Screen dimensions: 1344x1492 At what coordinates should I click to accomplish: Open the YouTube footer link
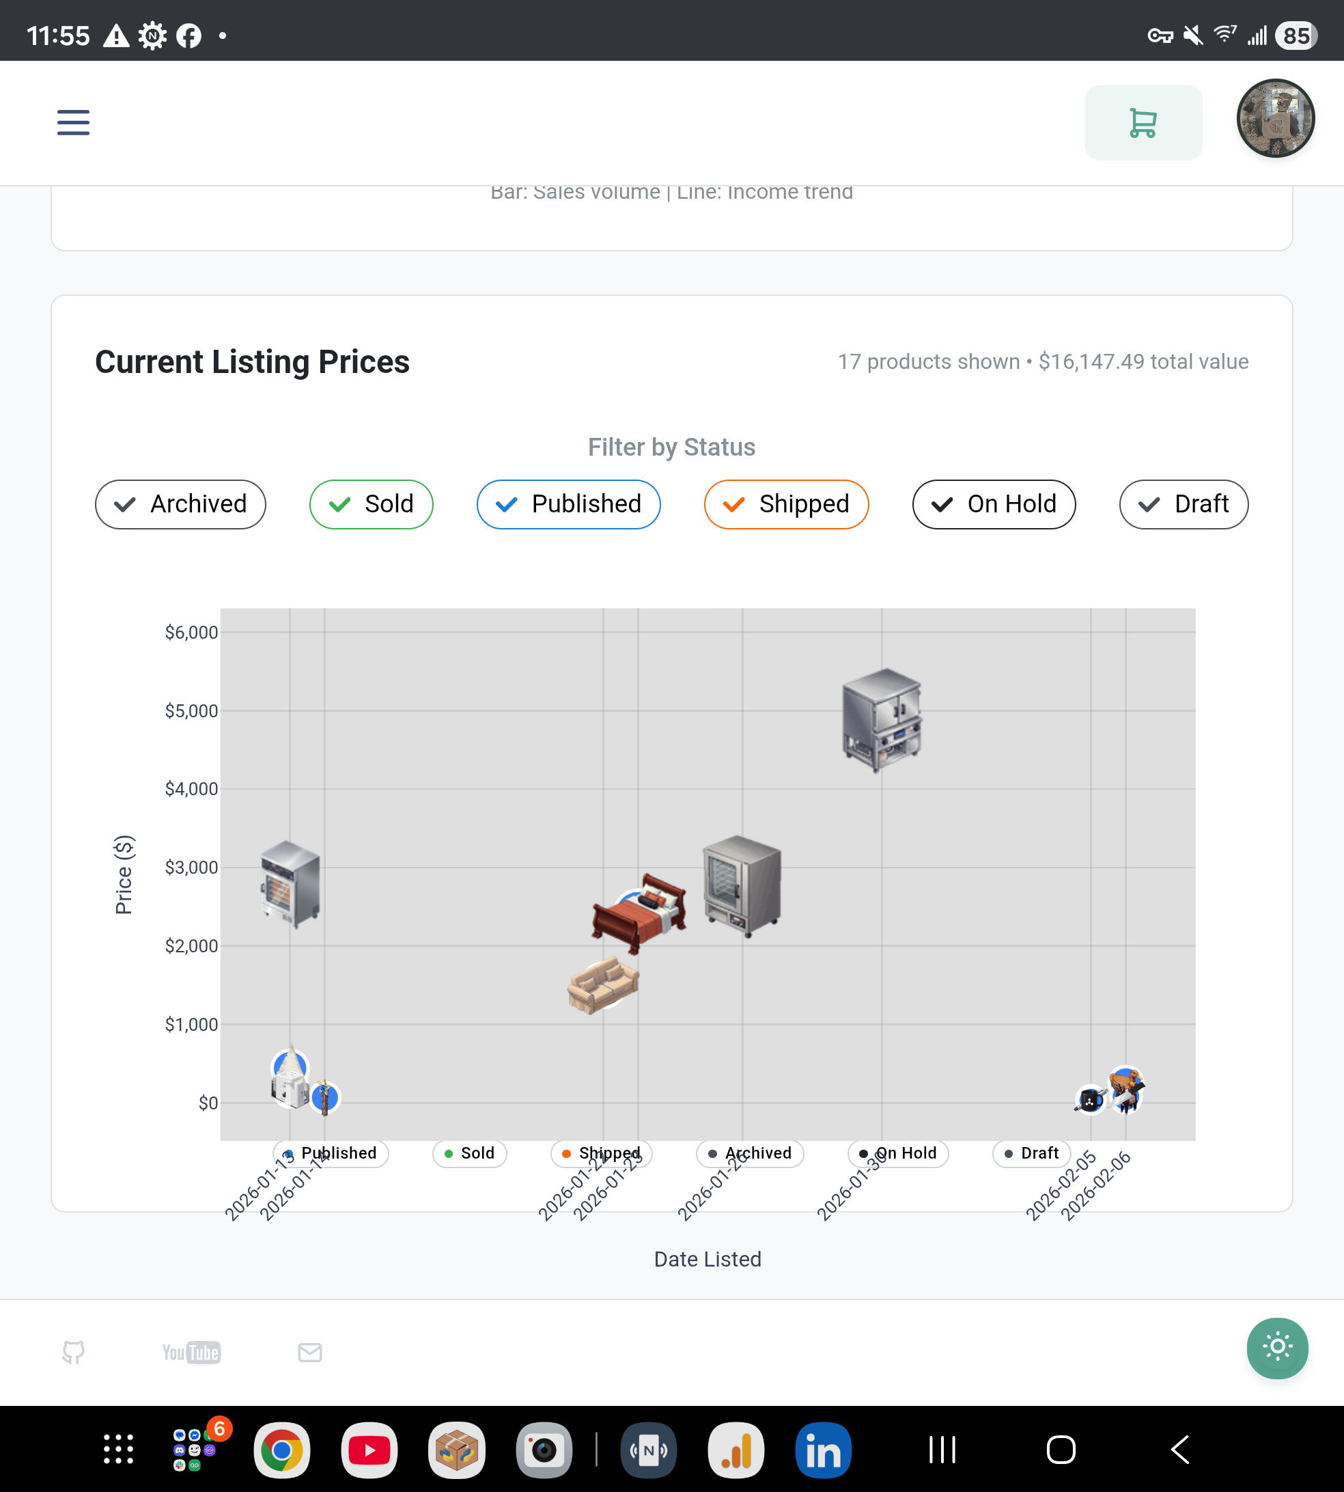pyautogui.click(x=191, y=1352)
